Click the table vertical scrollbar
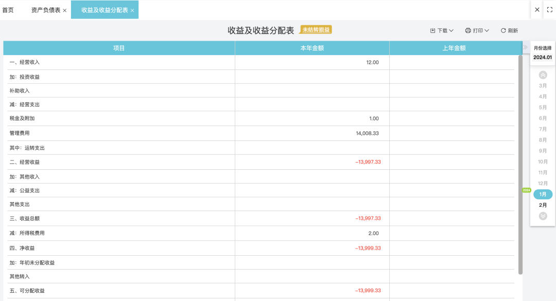Screen dimensions: 556x301 (x=520, y=165)
